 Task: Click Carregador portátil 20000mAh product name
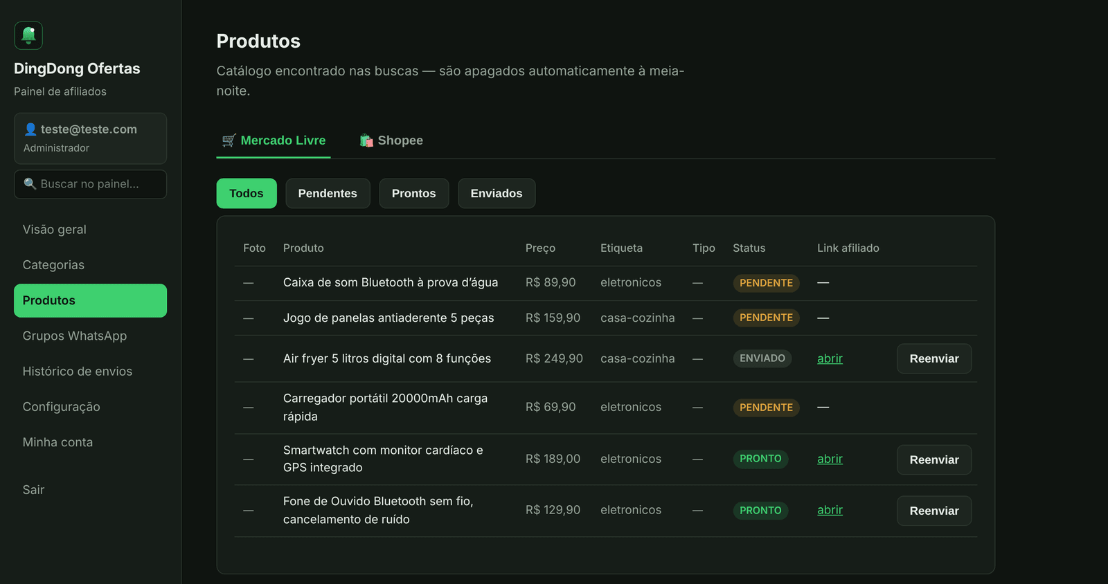coord(385,408)
